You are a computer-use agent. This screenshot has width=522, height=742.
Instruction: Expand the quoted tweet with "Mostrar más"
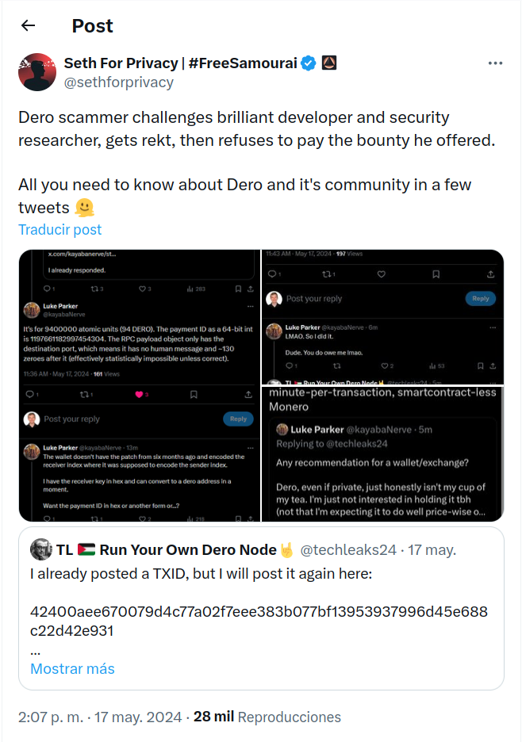72,668
